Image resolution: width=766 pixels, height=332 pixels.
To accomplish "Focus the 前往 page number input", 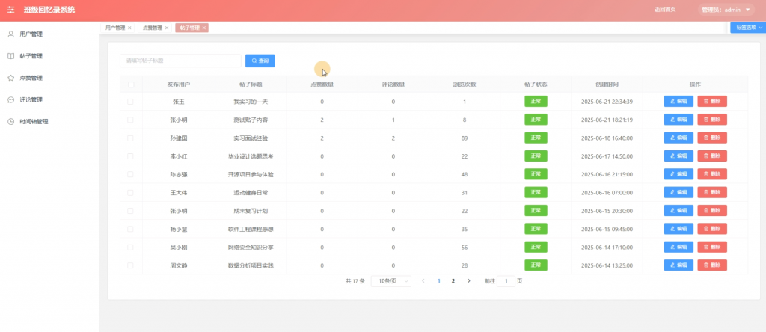I will click(506, 281).
